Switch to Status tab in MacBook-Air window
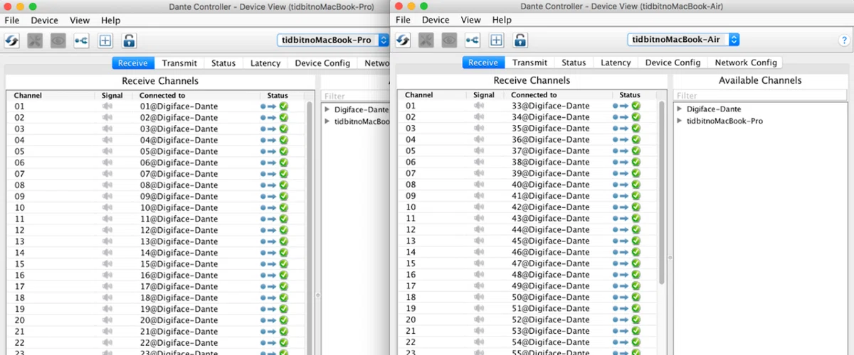The image size is (854, 355). click(x=574, y=62)
